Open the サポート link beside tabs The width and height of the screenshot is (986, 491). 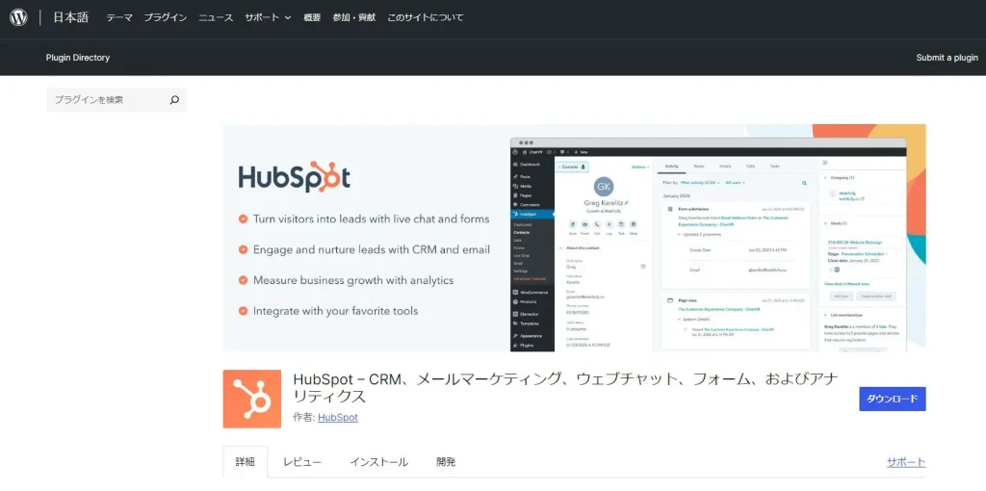click(x=906, y=462)
